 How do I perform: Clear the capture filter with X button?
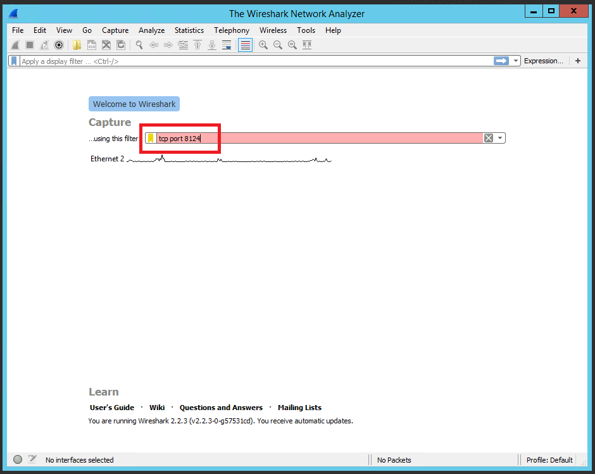click(488, 138)
